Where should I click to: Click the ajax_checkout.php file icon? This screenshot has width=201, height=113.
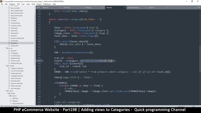[x=9, y=13]
